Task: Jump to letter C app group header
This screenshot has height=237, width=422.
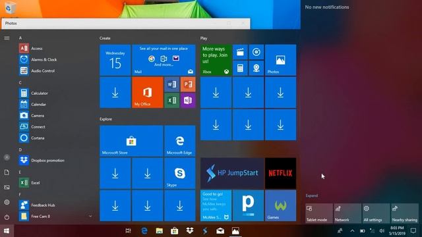Action: click(20, 82)
